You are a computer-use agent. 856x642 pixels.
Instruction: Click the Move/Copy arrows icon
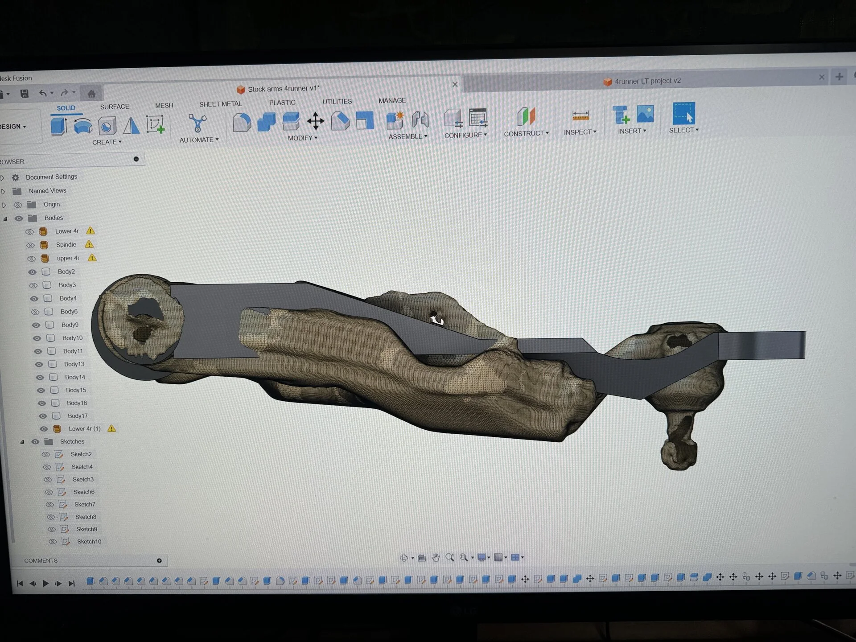316,121
